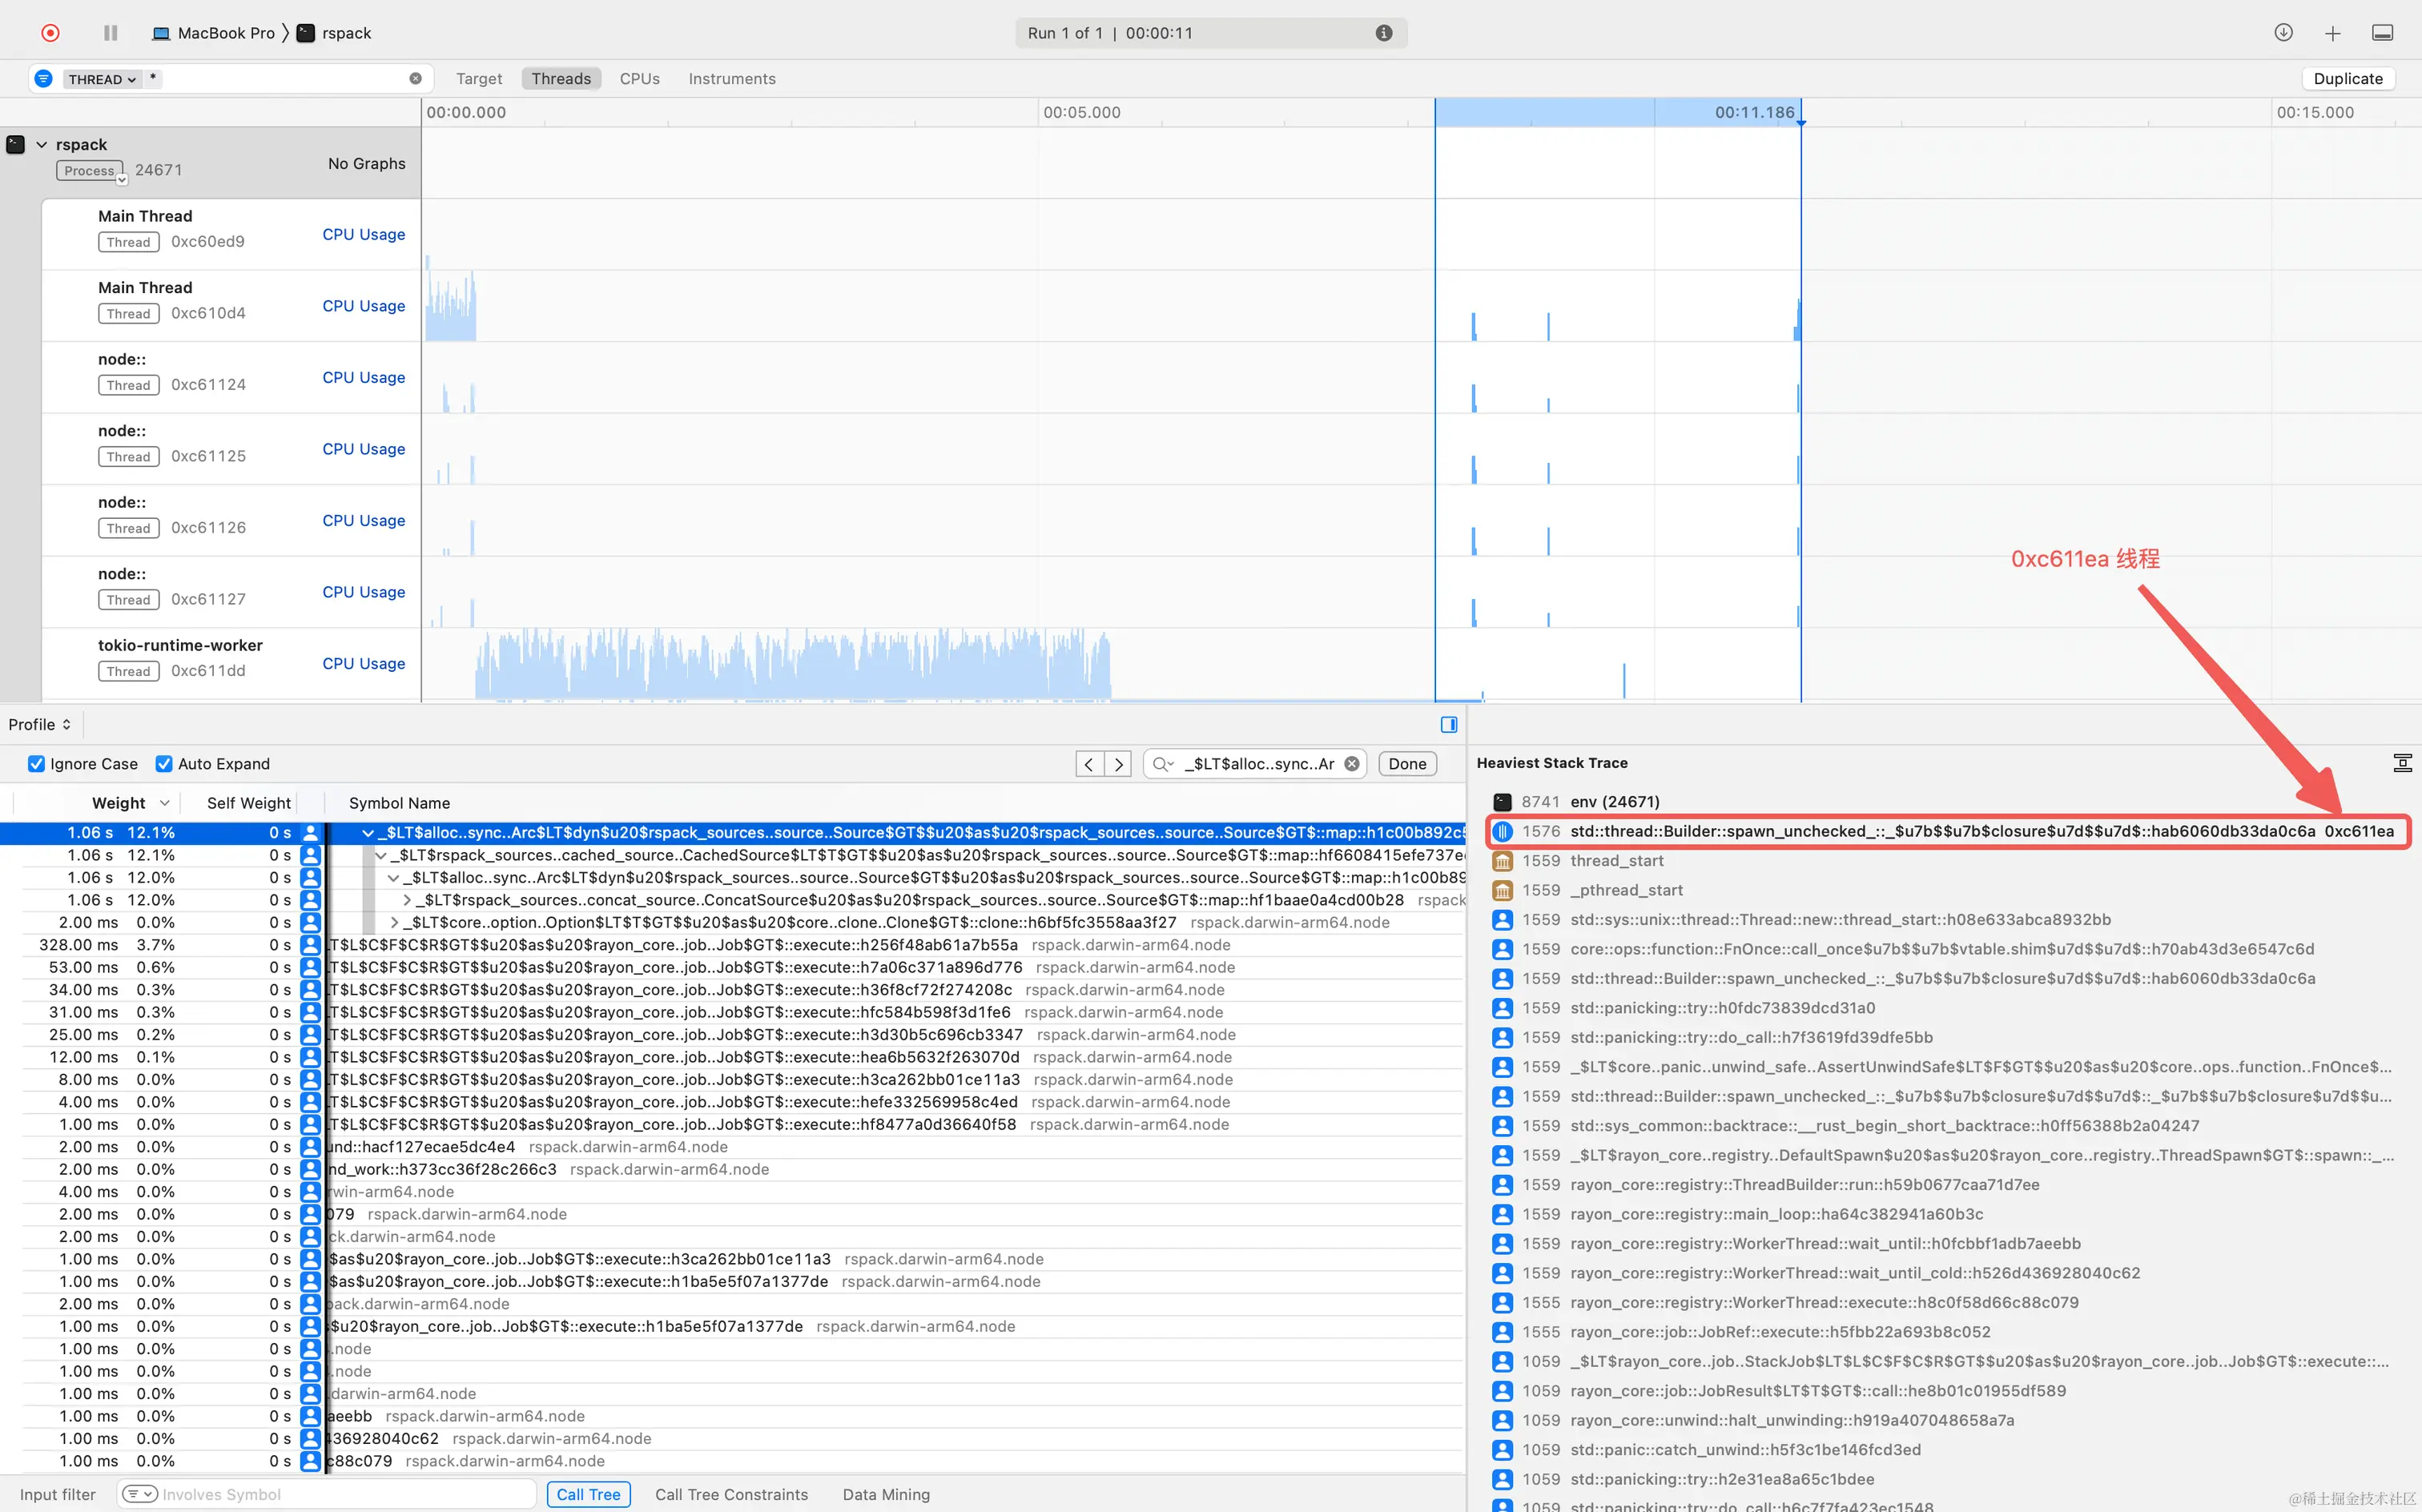Image resolution: width=2422 pixels, height=1512 pixels.
Task: Click the add instrument plus icon
Action: click(x=2332, y=33)
